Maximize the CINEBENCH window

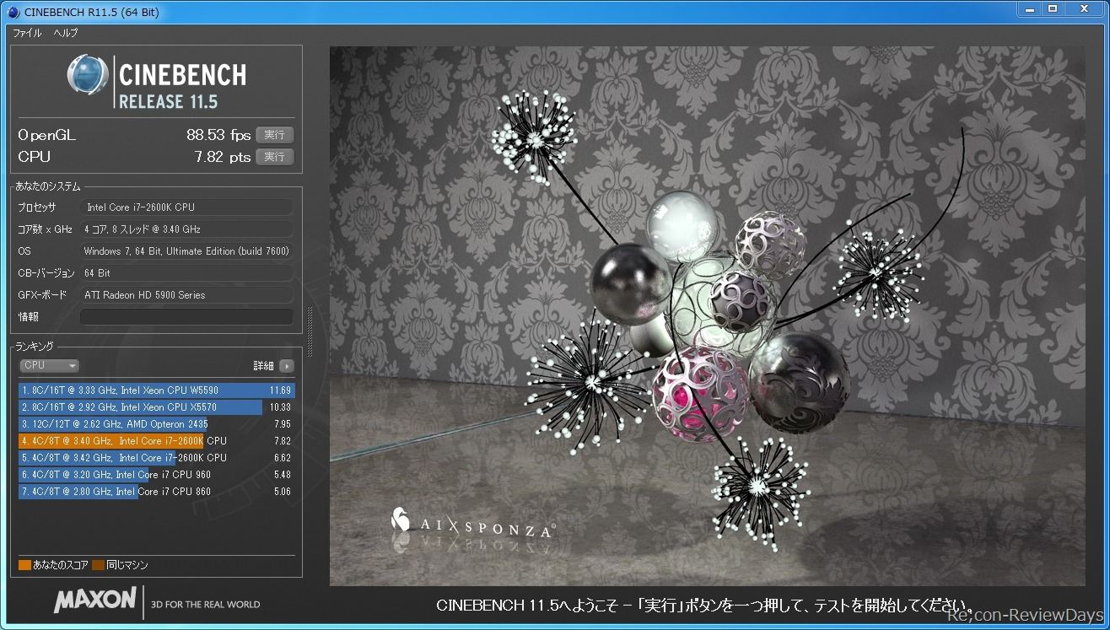pos(1053,9)
